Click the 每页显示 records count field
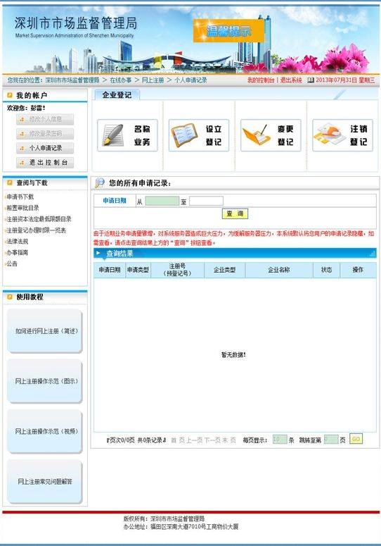381x546 pixels. pos(280,440)
